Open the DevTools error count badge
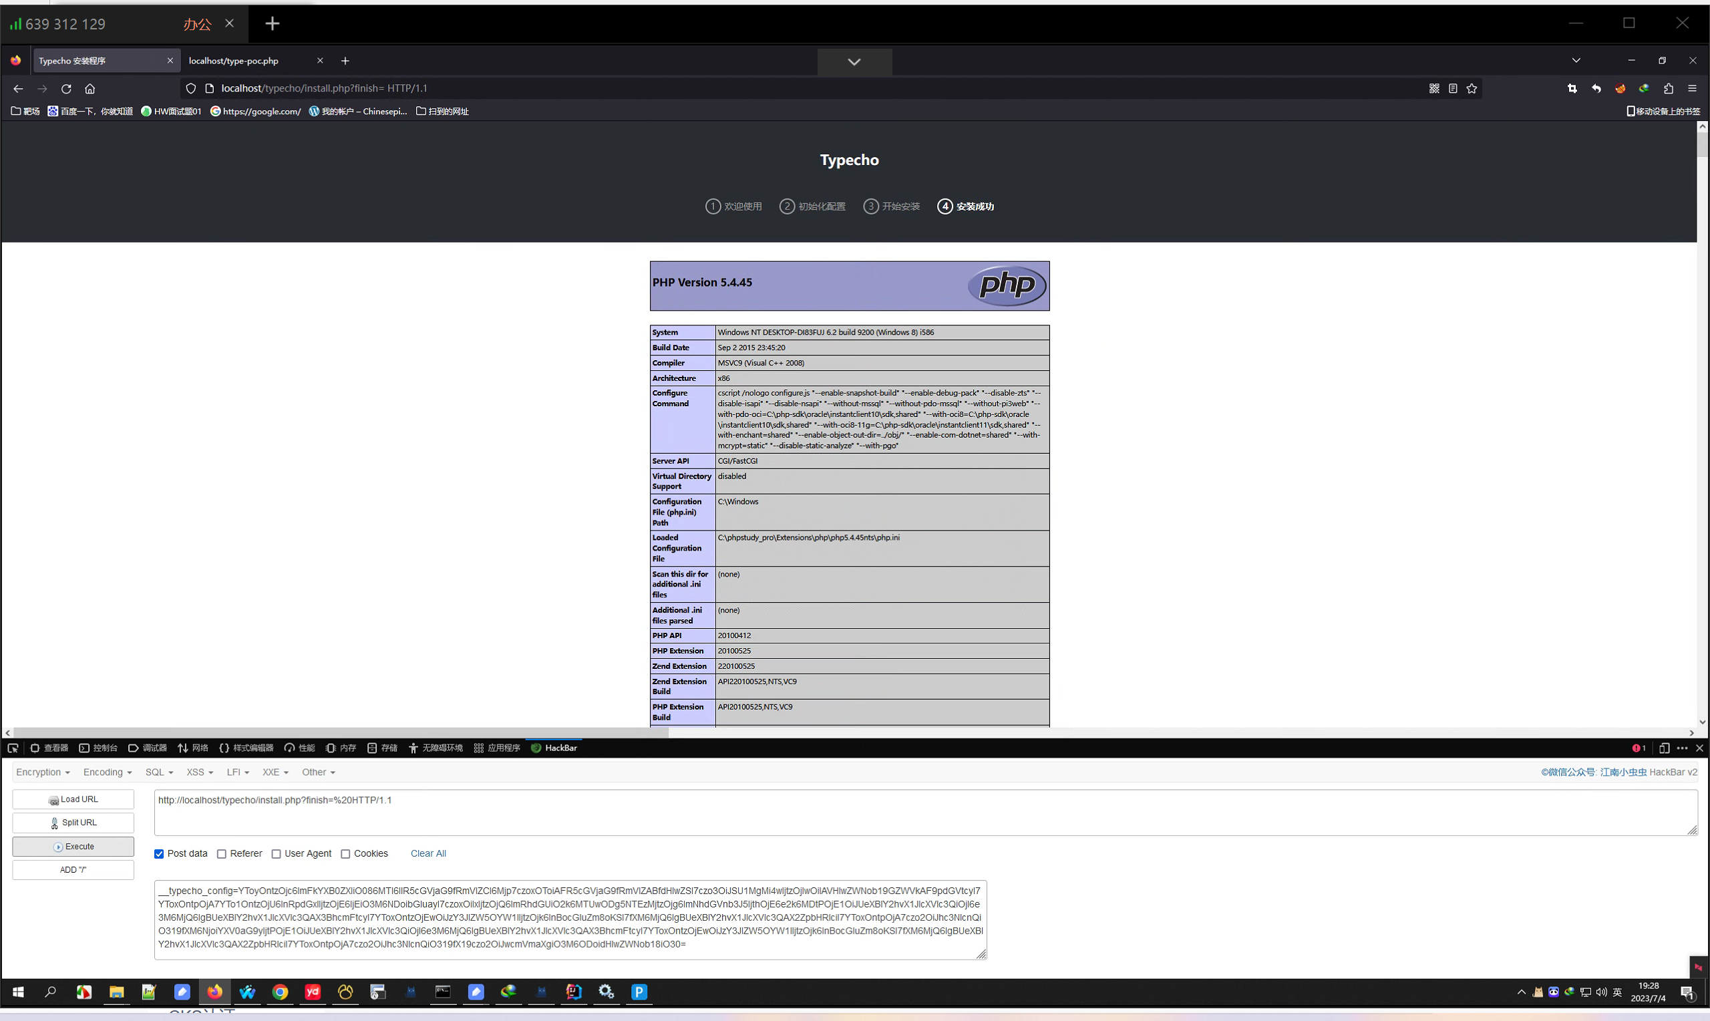The image size is (1710, 1021). point(1639,748)
